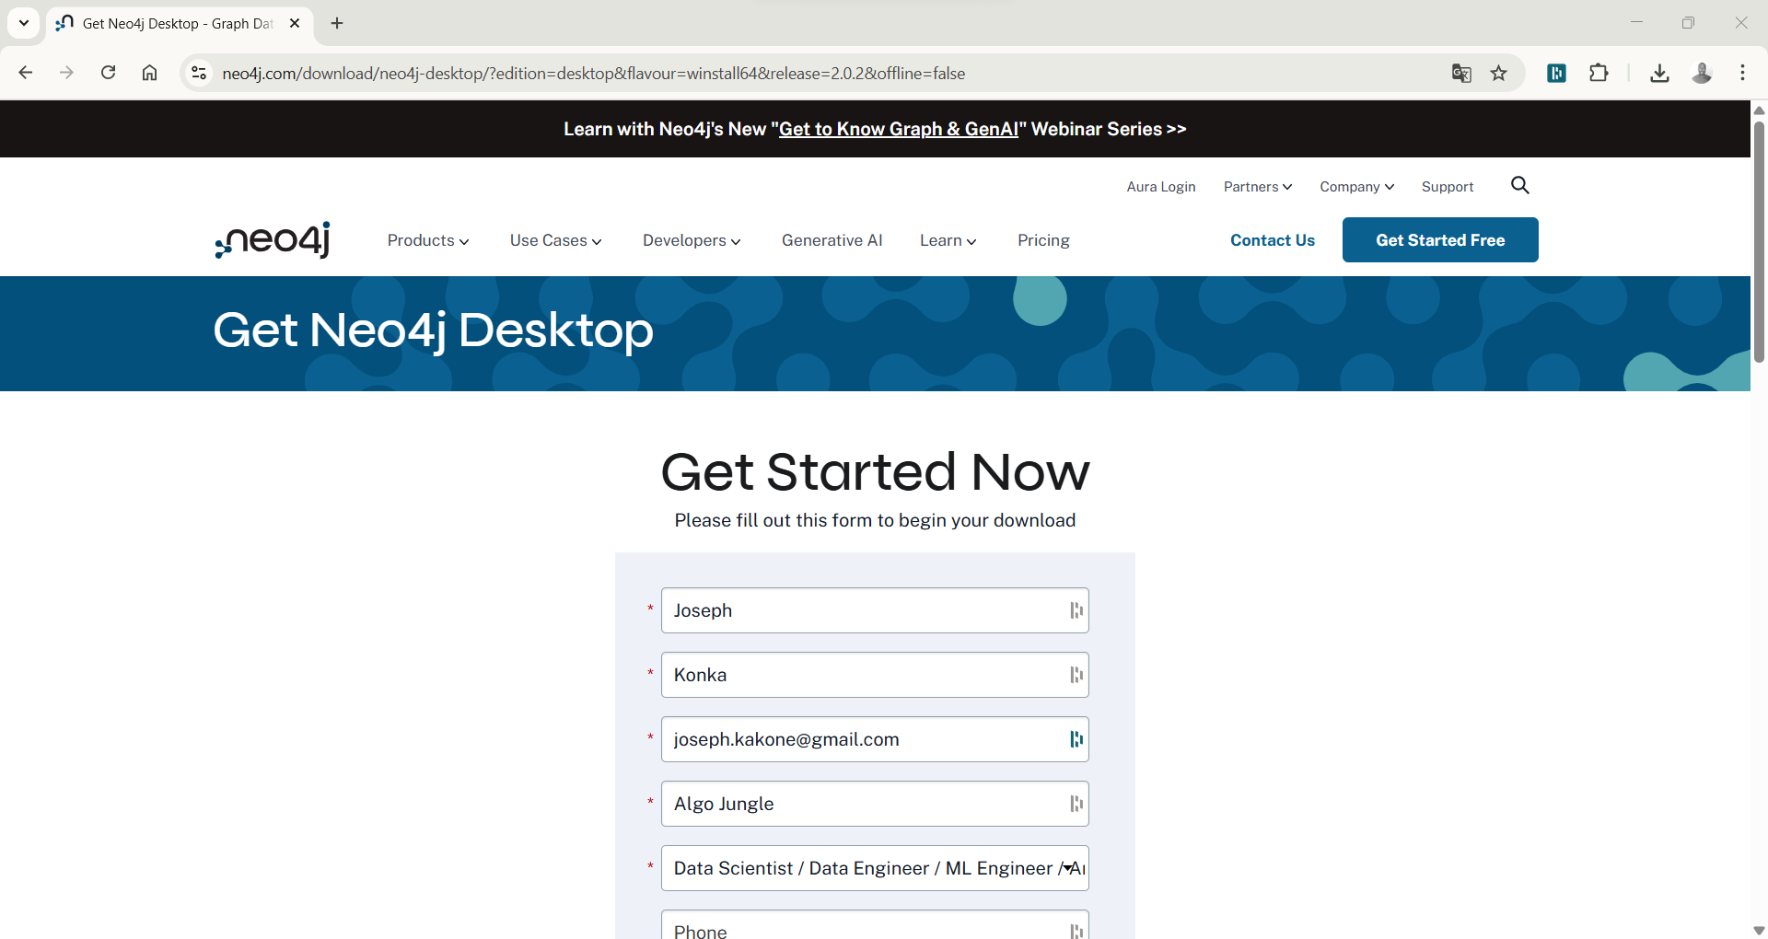Open the Get to Know Graph & GenAI link
Screen dimensions: 1768x939
coord(899,129)
